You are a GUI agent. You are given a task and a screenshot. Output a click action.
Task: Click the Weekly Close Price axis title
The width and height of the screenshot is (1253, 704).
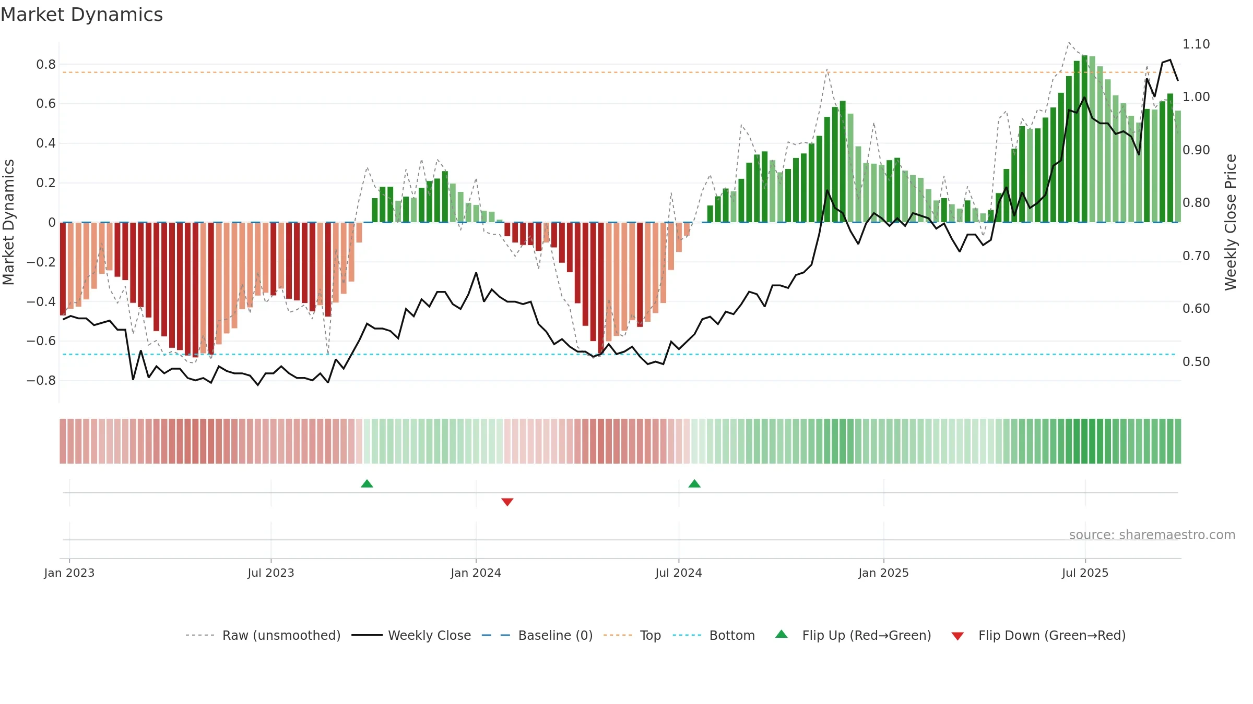click(x=1231, y=222)
